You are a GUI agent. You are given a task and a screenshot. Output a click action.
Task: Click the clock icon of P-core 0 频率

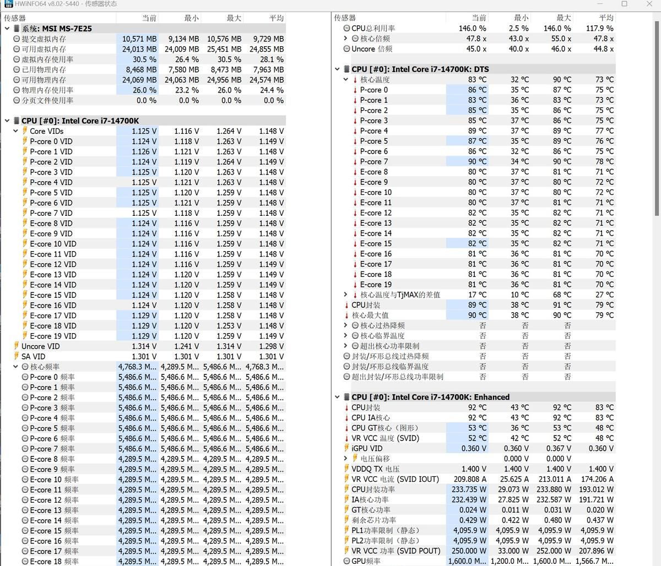click(x=25, y=377)
